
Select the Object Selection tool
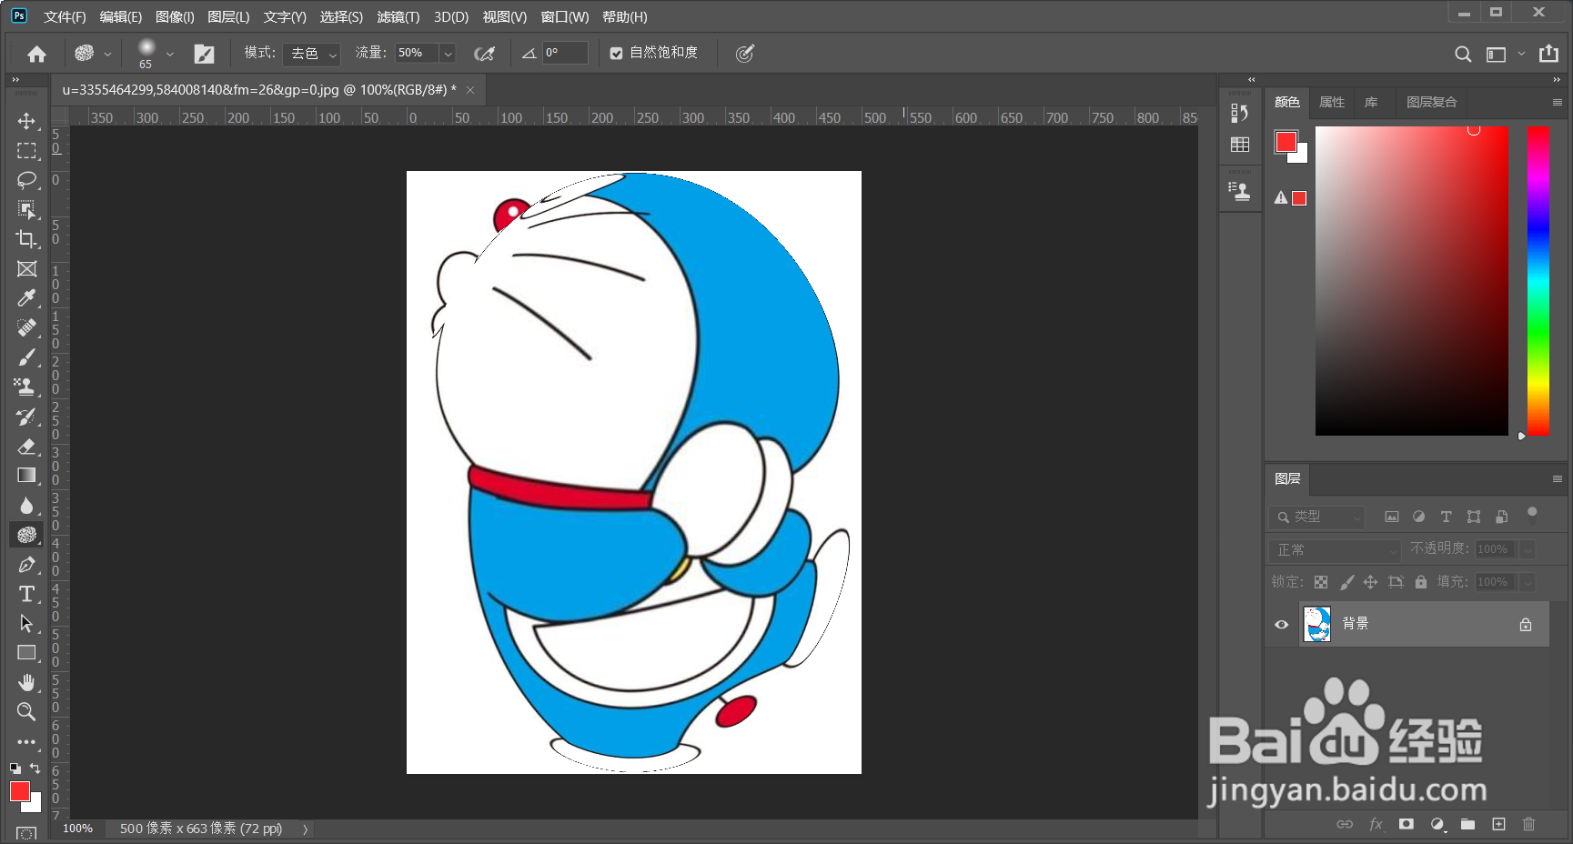pyautogui.click(x=26, y=209)
